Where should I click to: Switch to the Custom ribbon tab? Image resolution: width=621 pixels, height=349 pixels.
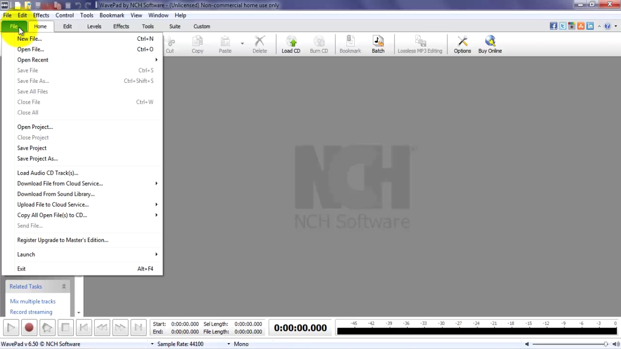click(x=202, y=26)
